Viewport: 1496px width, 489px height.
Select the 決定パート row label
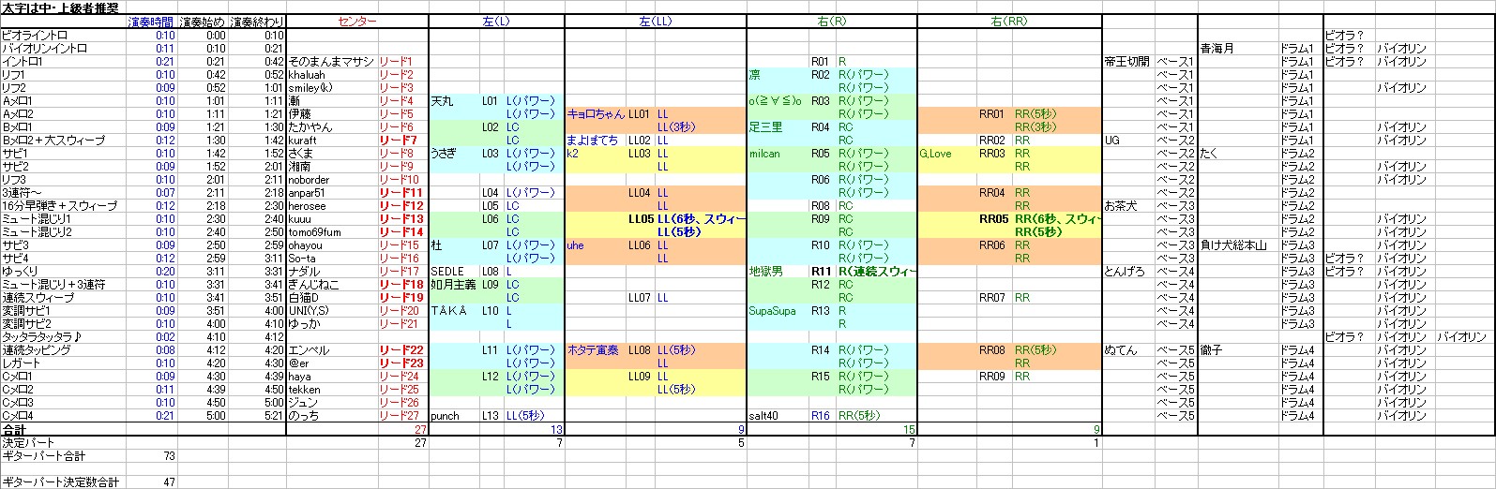(64, 442)
